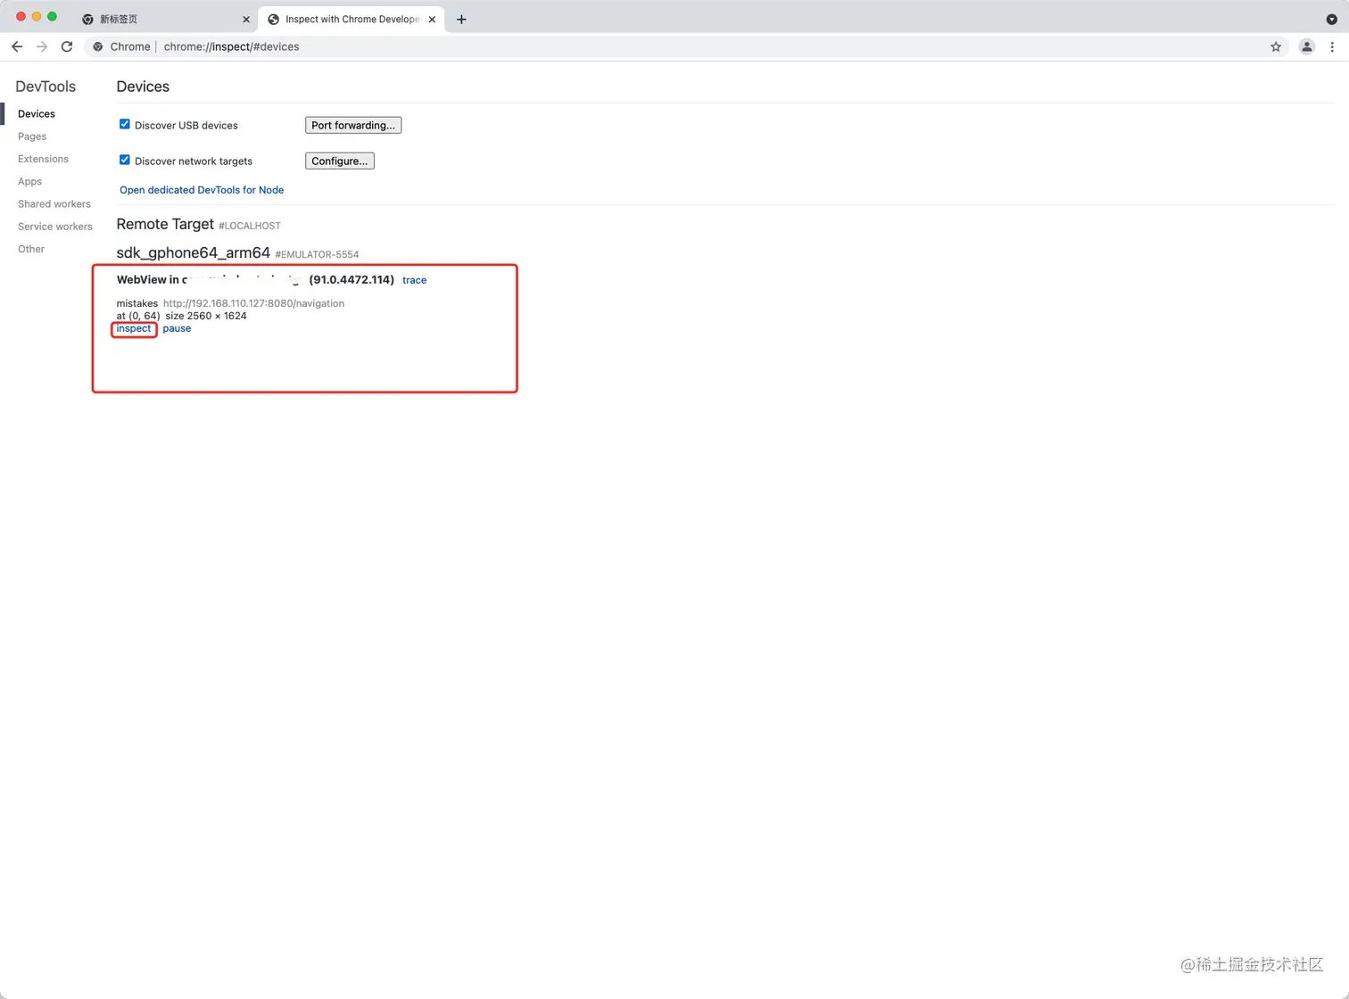
Task: Select Service workers in the sidebar
Action: (55, 227)
